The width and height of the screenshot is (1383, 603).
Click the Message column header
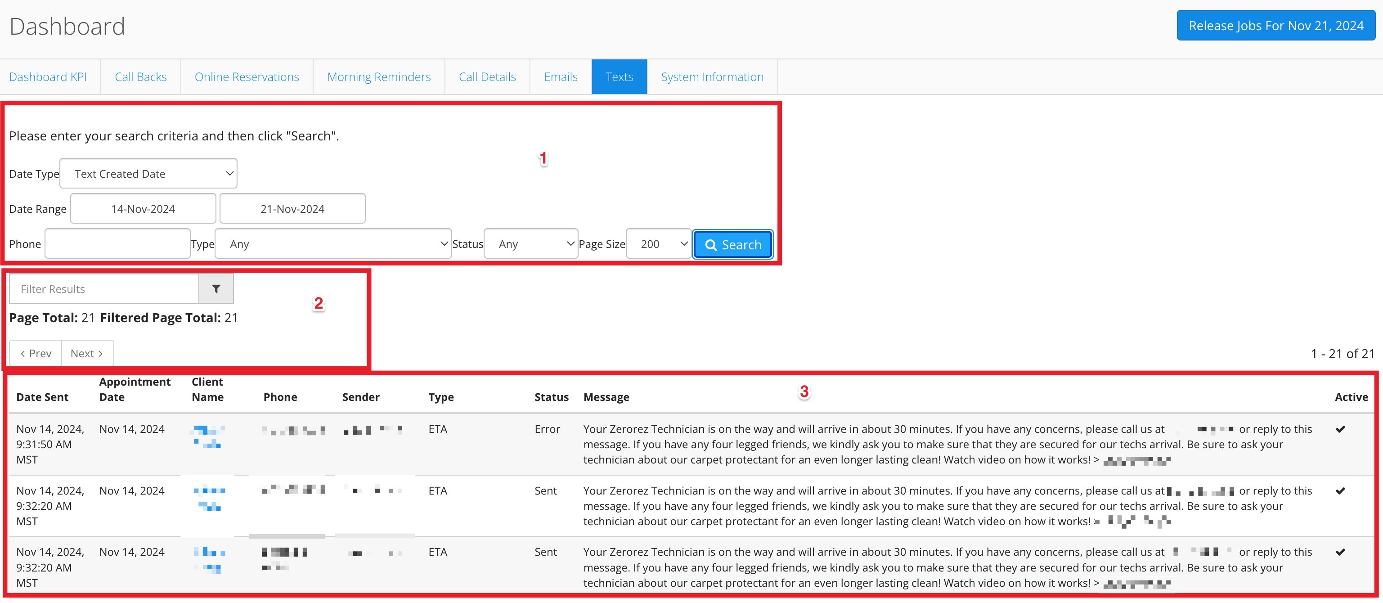606,397
